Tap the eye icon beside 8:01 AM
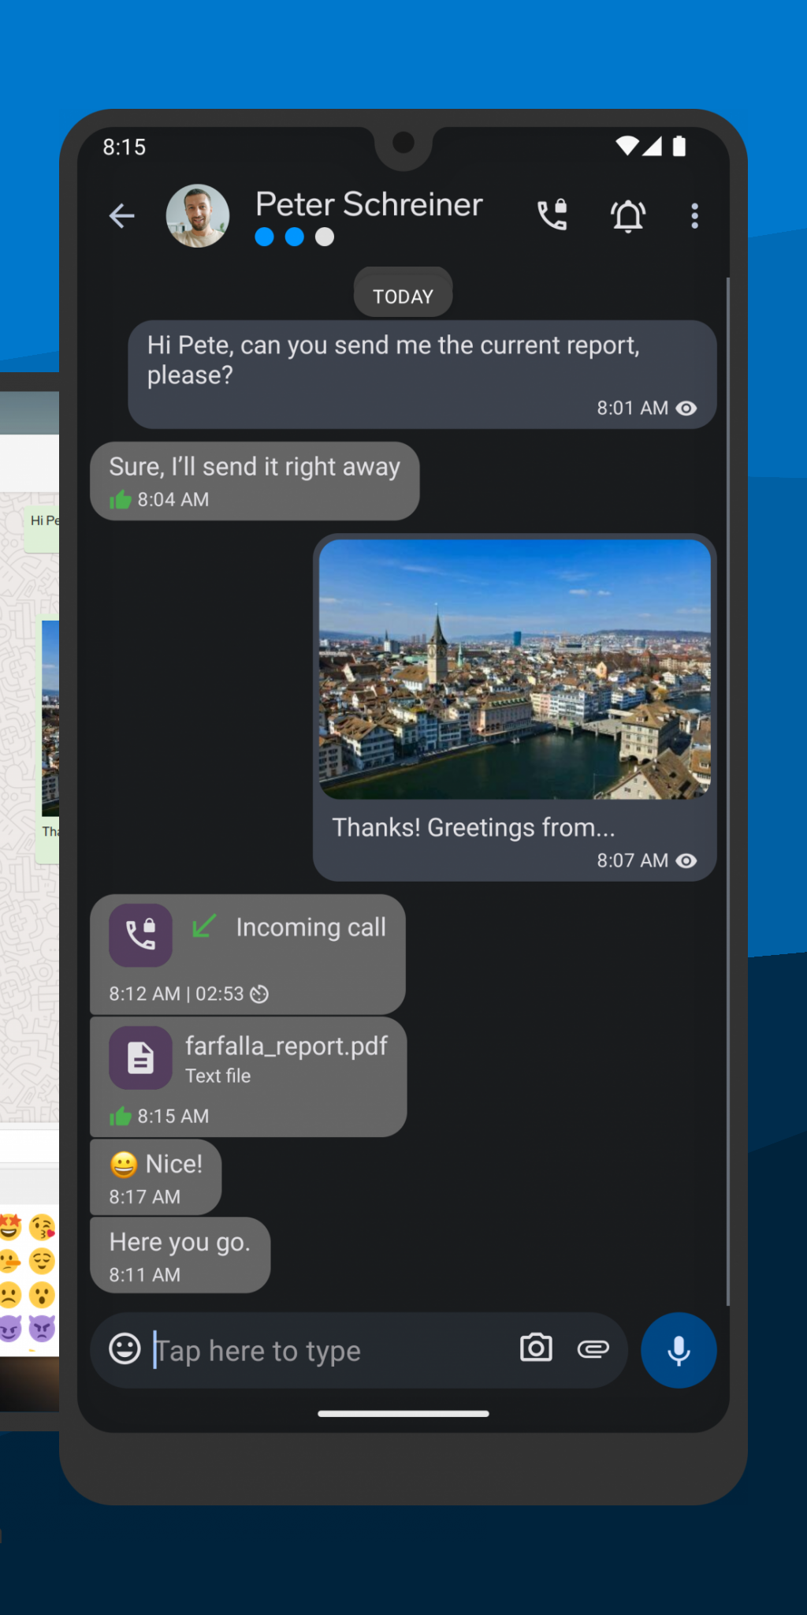807x1615 pixels. click(686, 408)
